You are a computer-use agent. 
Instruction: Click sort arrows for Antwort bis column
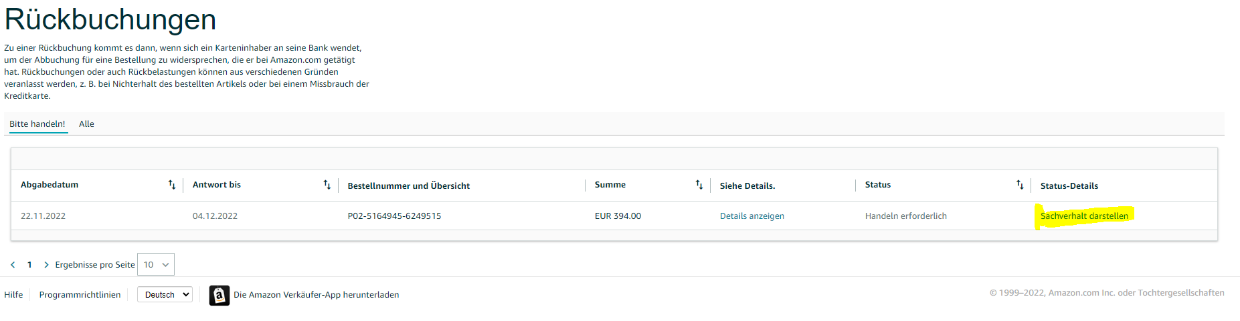point(327,185)
